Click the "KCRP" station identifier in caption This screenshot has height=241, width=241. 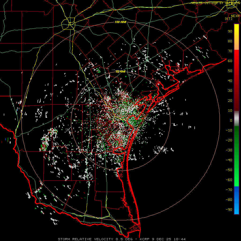(145, 239)
